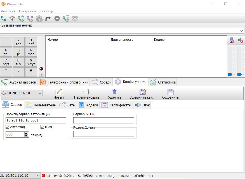Switch to Телефонный справочник tab

click(64, 82)
